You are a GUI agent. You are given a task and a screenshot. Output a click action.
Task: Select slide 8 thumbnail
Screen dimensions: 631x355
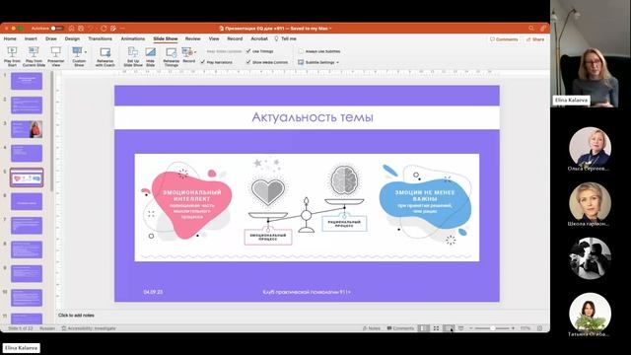[x=27, y=249]
